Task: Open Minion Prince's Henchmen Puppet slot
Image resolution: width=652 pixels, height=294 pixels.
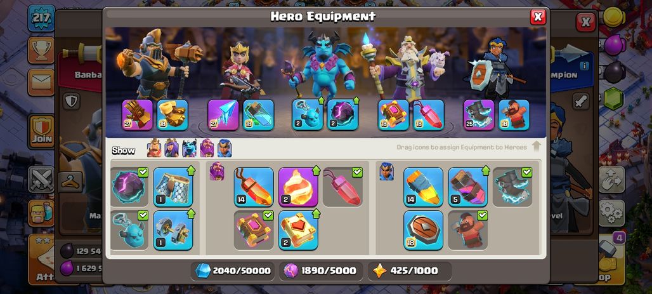Action: [307, 115]
